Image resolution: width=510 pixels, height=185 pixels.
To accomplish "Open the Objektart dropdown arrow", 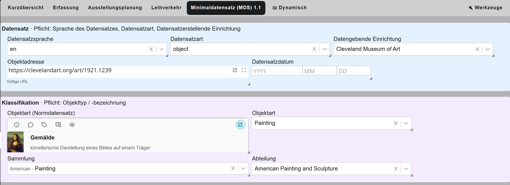I will (406, 123).
